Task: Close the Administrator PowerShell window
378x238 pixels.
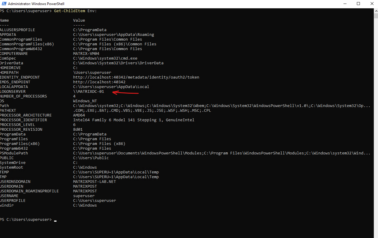Action: (372, 4)
